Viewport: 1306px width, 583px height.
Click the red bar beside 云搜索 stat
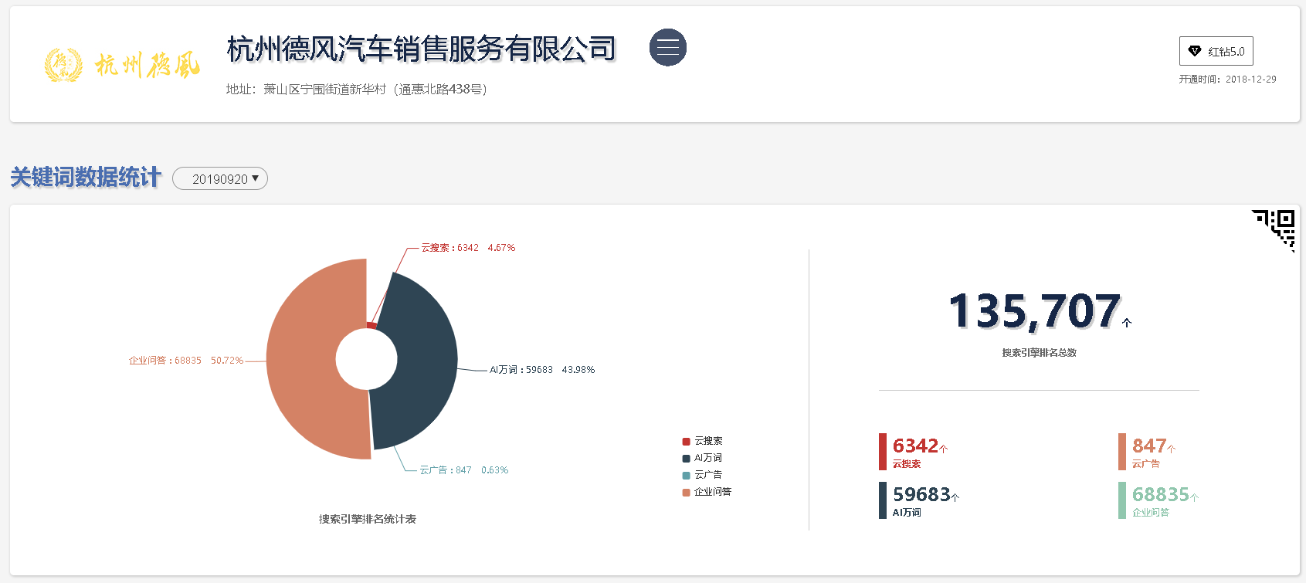(883, 452)
